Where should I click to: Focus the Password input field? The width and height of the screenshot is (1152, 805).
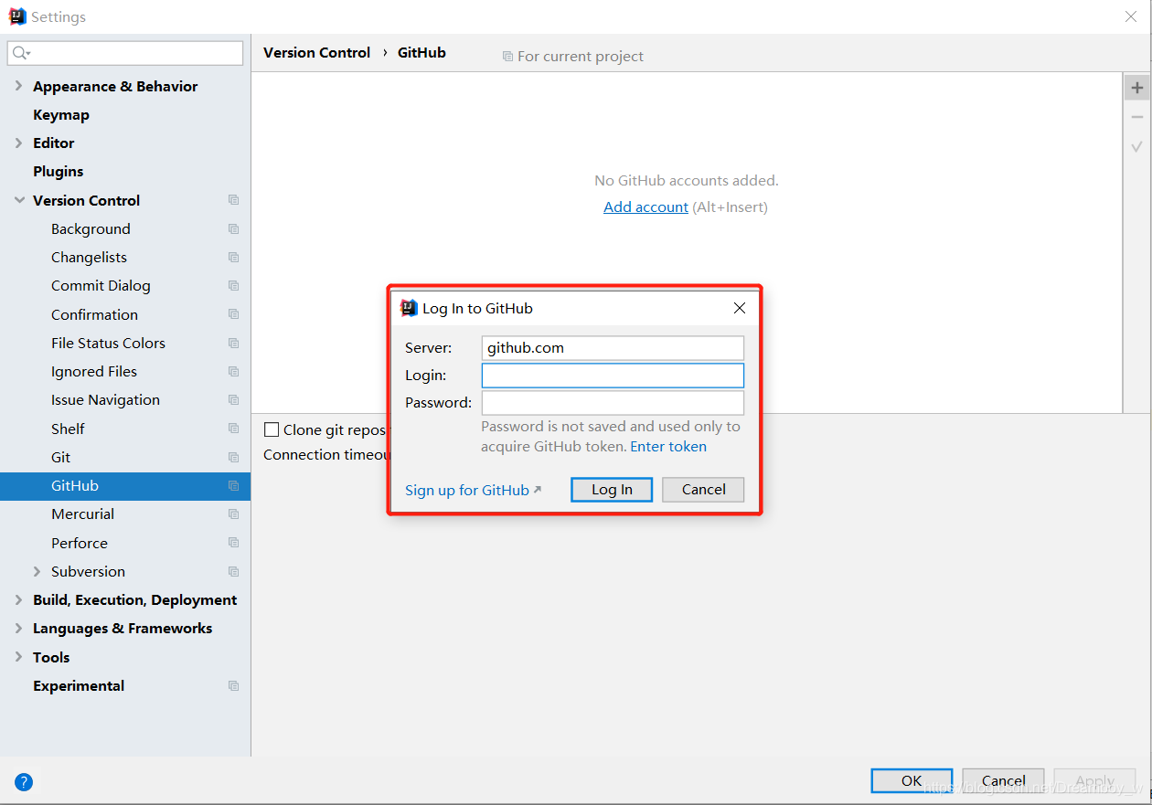pyautogui.click(x=613, y=403)
